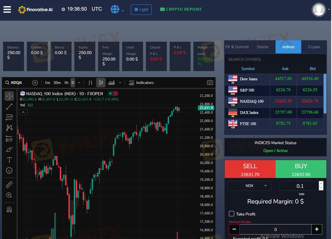Screen dimensions: 332x239
Task: Switch to the Crypto tab
Action: pos(314,47)
